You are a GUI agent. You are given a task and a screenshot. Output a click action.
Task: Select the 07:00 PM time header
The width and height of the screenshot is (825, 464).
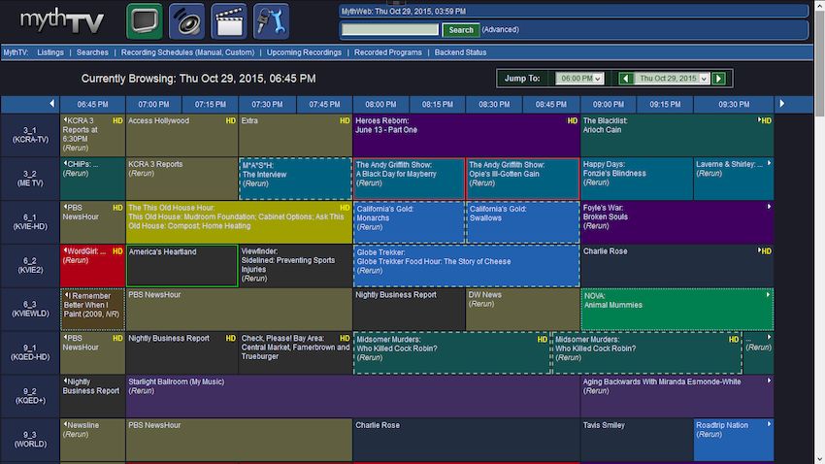point(153,104)
